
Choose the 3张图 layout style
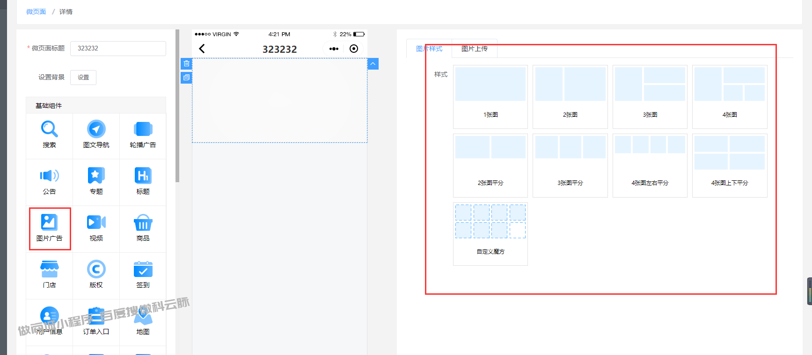tap(650, 97)
